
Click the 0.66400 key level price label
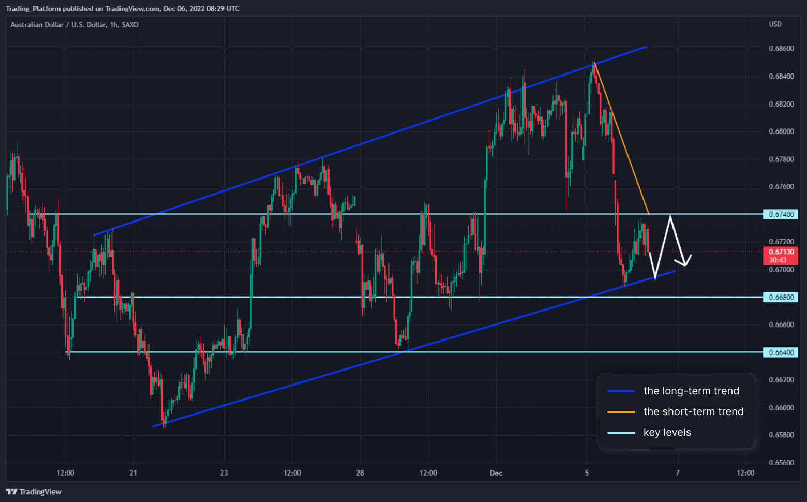(x=781, y=352)
